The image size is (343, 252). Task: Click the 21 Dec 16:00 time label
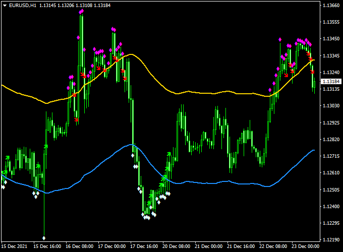(x=241, y=246)
